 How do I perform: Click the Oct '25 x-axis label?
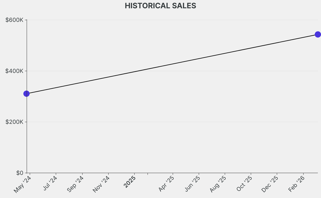tap(245, 183)
